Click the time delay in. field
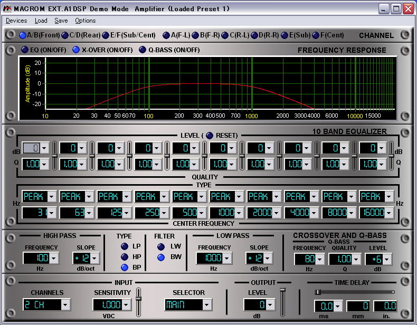Viewport: 417px width, 325px height. pos(386,306)
